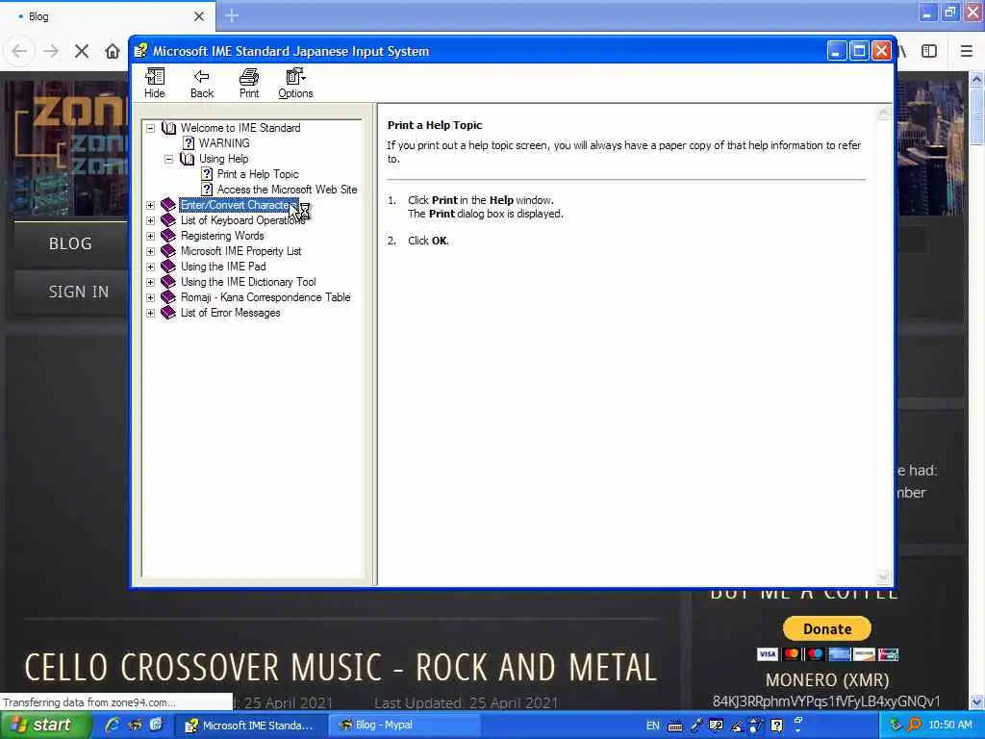Click the List of Error Messages book icon
Screen dimensions: 985x739
[167, 313]
